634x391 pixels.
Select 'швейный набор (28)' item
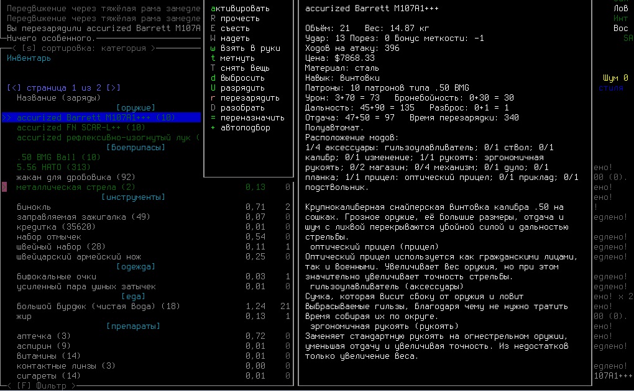[61, 246]
